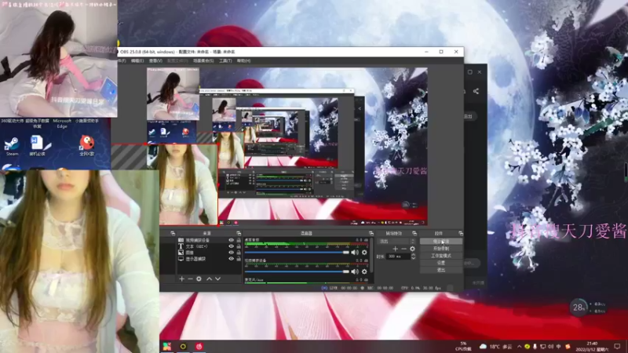Viewport: 628px width, 353px height.
Task: Open the File menu in OBS
Action: click(122, 61)
